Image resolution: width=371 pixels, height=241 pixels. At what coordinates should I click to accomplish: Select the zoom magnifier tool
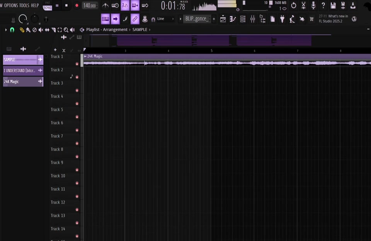(x=66, y=30)
